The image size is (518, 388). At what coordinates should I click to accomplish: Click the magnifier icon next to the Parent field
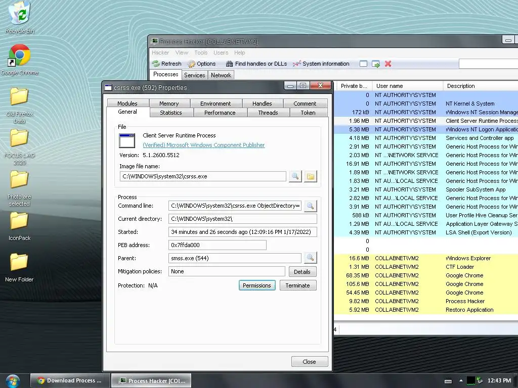pyautogui.click(x=310, y=258)
